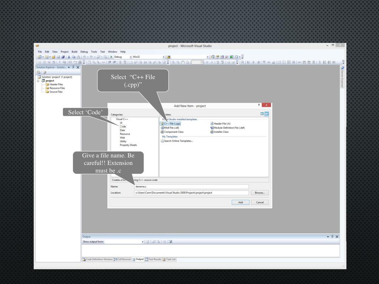Select the C++ File (.cpp) template
This screenshot has width=379, height=284.
[170, 124]
